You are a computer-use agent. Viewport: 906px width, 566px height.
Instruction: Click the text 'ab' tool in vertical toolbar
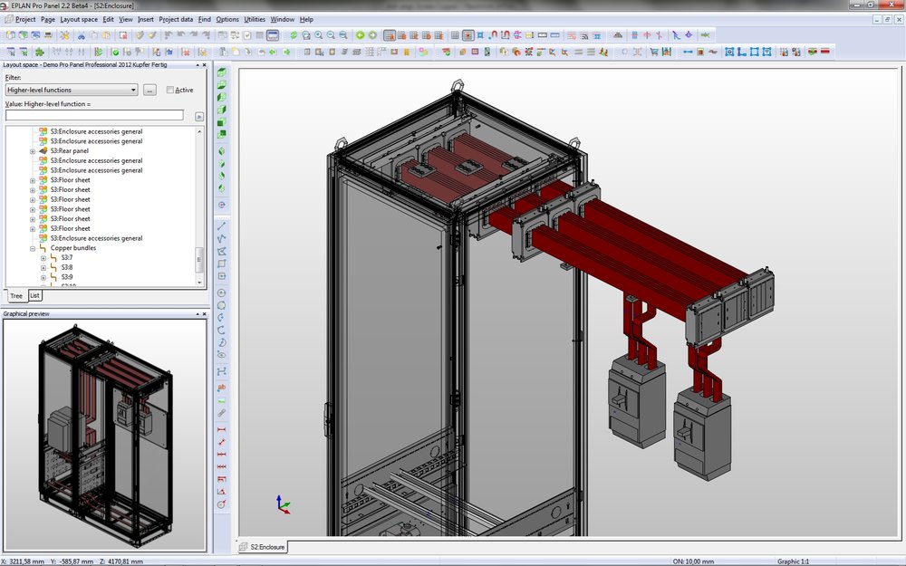pyautogui.click(x=222, y=387)
